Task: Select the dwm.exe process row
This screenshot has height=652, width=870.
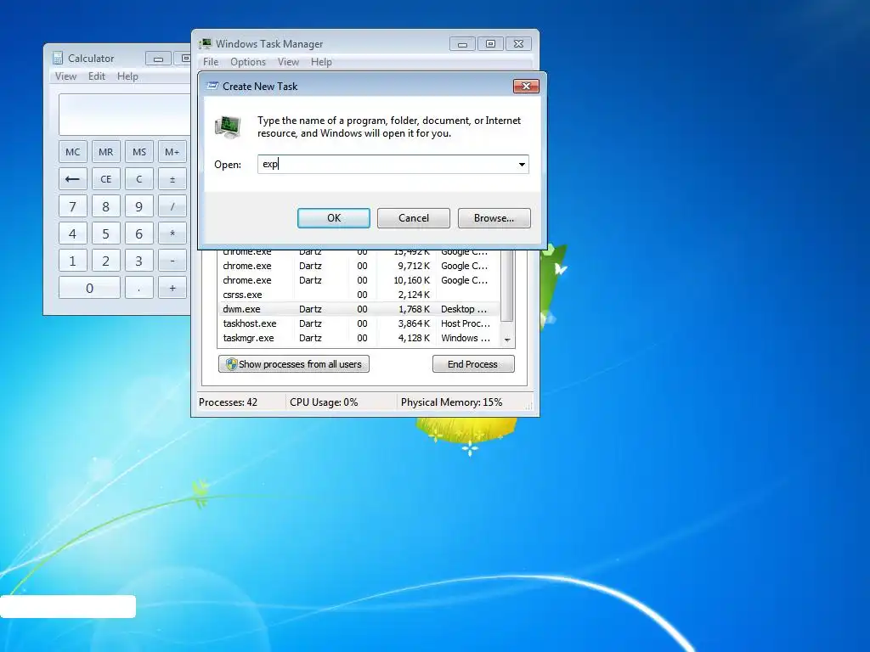Action: (359, 309)
